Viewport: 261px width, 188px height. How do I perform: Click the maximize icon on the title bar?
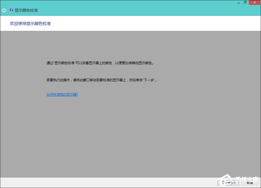coord(245,2)
